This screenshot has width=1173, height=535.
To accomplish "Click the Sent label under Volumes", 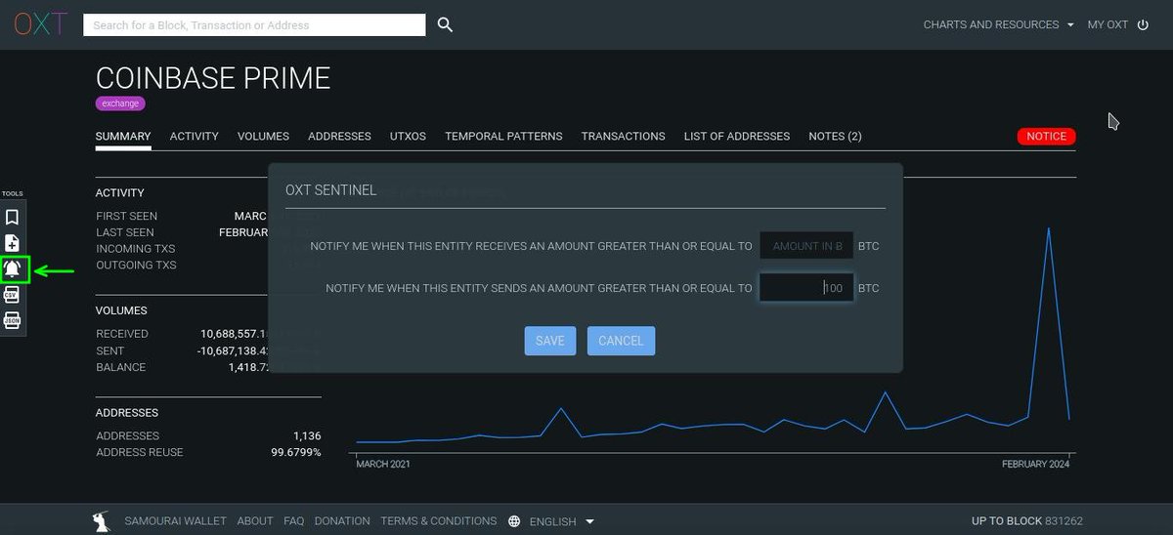I will 110,350.
